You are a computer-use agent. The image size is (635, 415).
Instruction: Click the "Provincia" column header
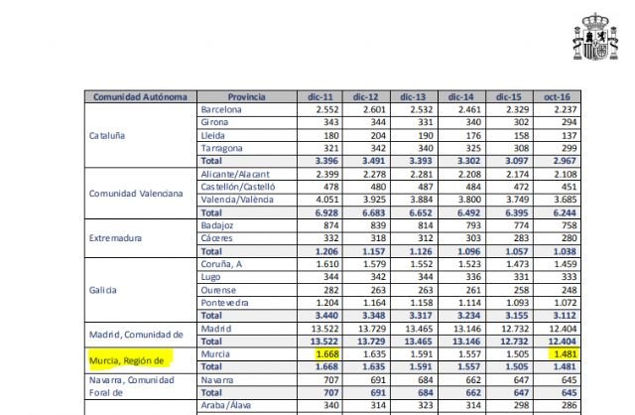[245, 96]
